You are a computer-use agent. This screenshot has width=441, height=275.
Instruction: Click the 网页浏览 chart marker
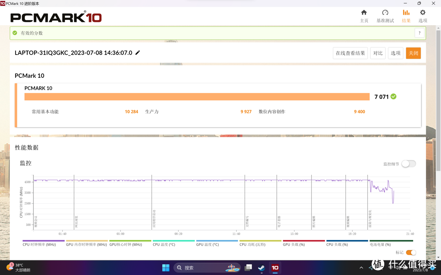76,221
